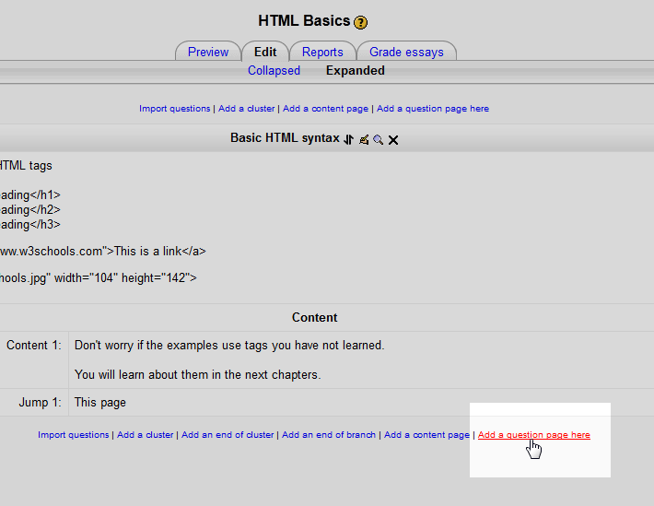Click the edit page icon for Basic HTML syntax
Image resolution: width=654 pixels, height=506 pixels.
click(364, 139)
